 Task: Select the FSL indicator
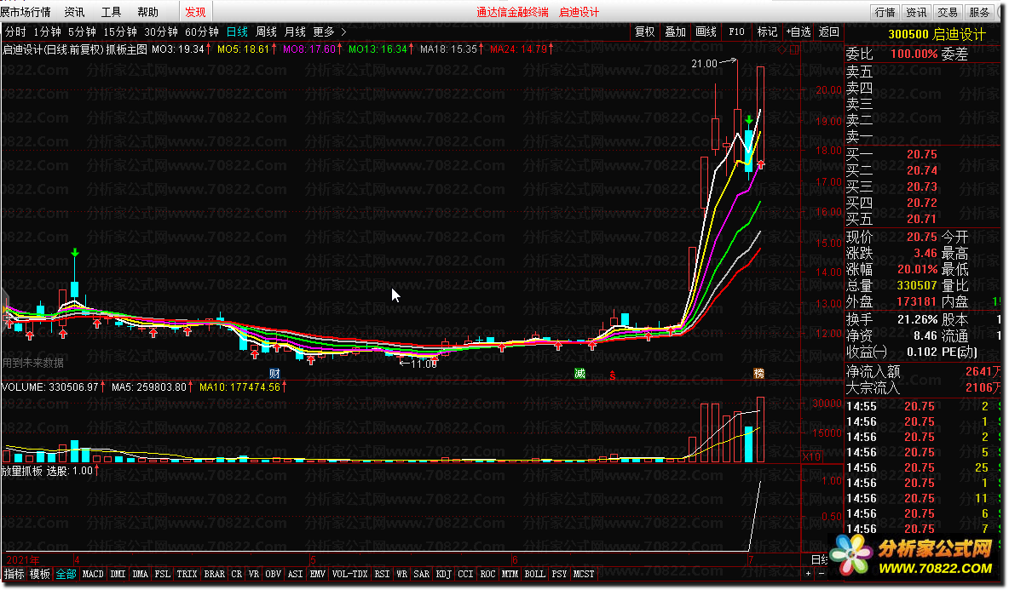coord(162,574)
